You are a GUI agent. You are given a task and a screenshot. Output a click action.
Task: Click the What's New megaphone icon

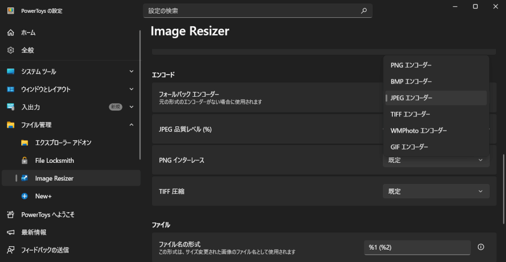click(10, 232)
